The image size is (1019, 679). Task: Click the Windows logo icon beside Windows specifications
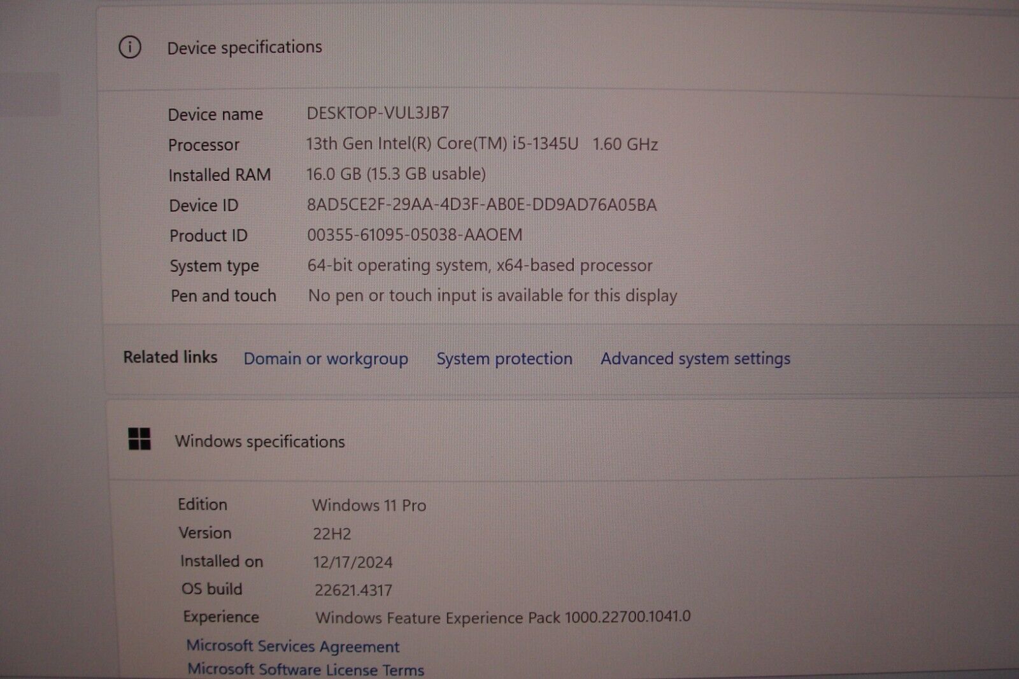click(139, 439)
